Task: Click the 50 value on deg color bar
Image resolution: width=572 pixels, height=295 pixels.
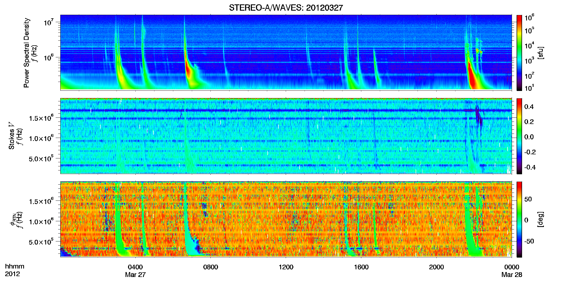Action: click(x=528, y=199)
